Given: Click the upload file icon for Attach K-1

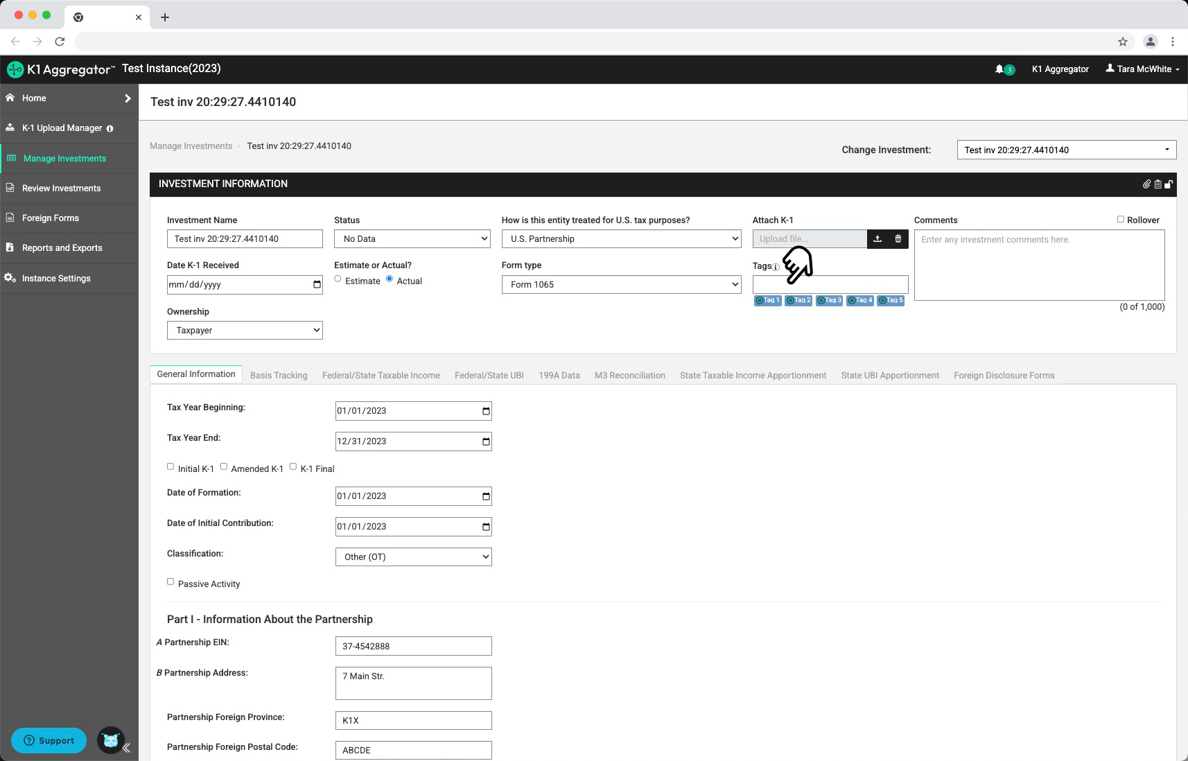Looking at the screenshot, I should [x=877, y=239].
